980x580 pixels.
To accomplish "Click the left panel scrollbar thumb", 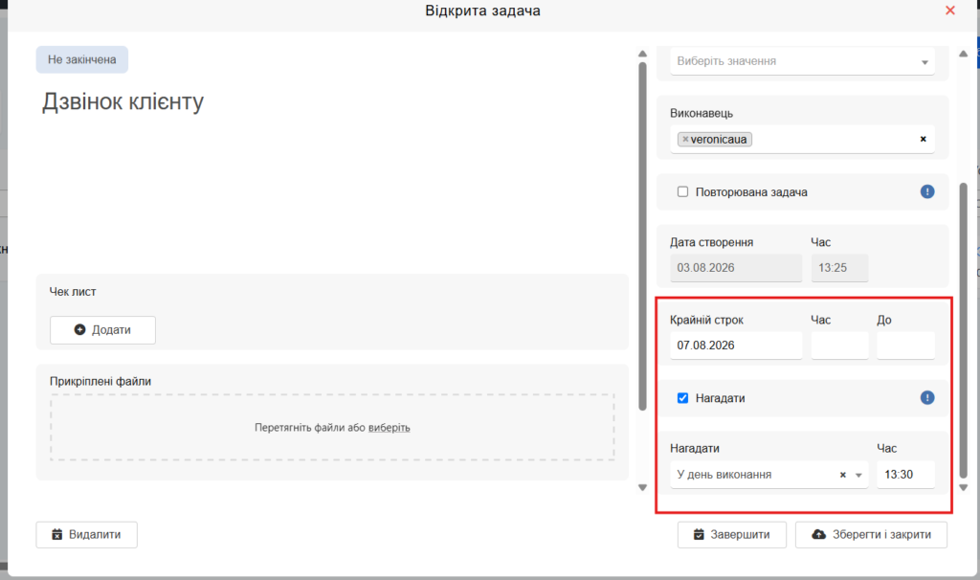I will 642,236.
